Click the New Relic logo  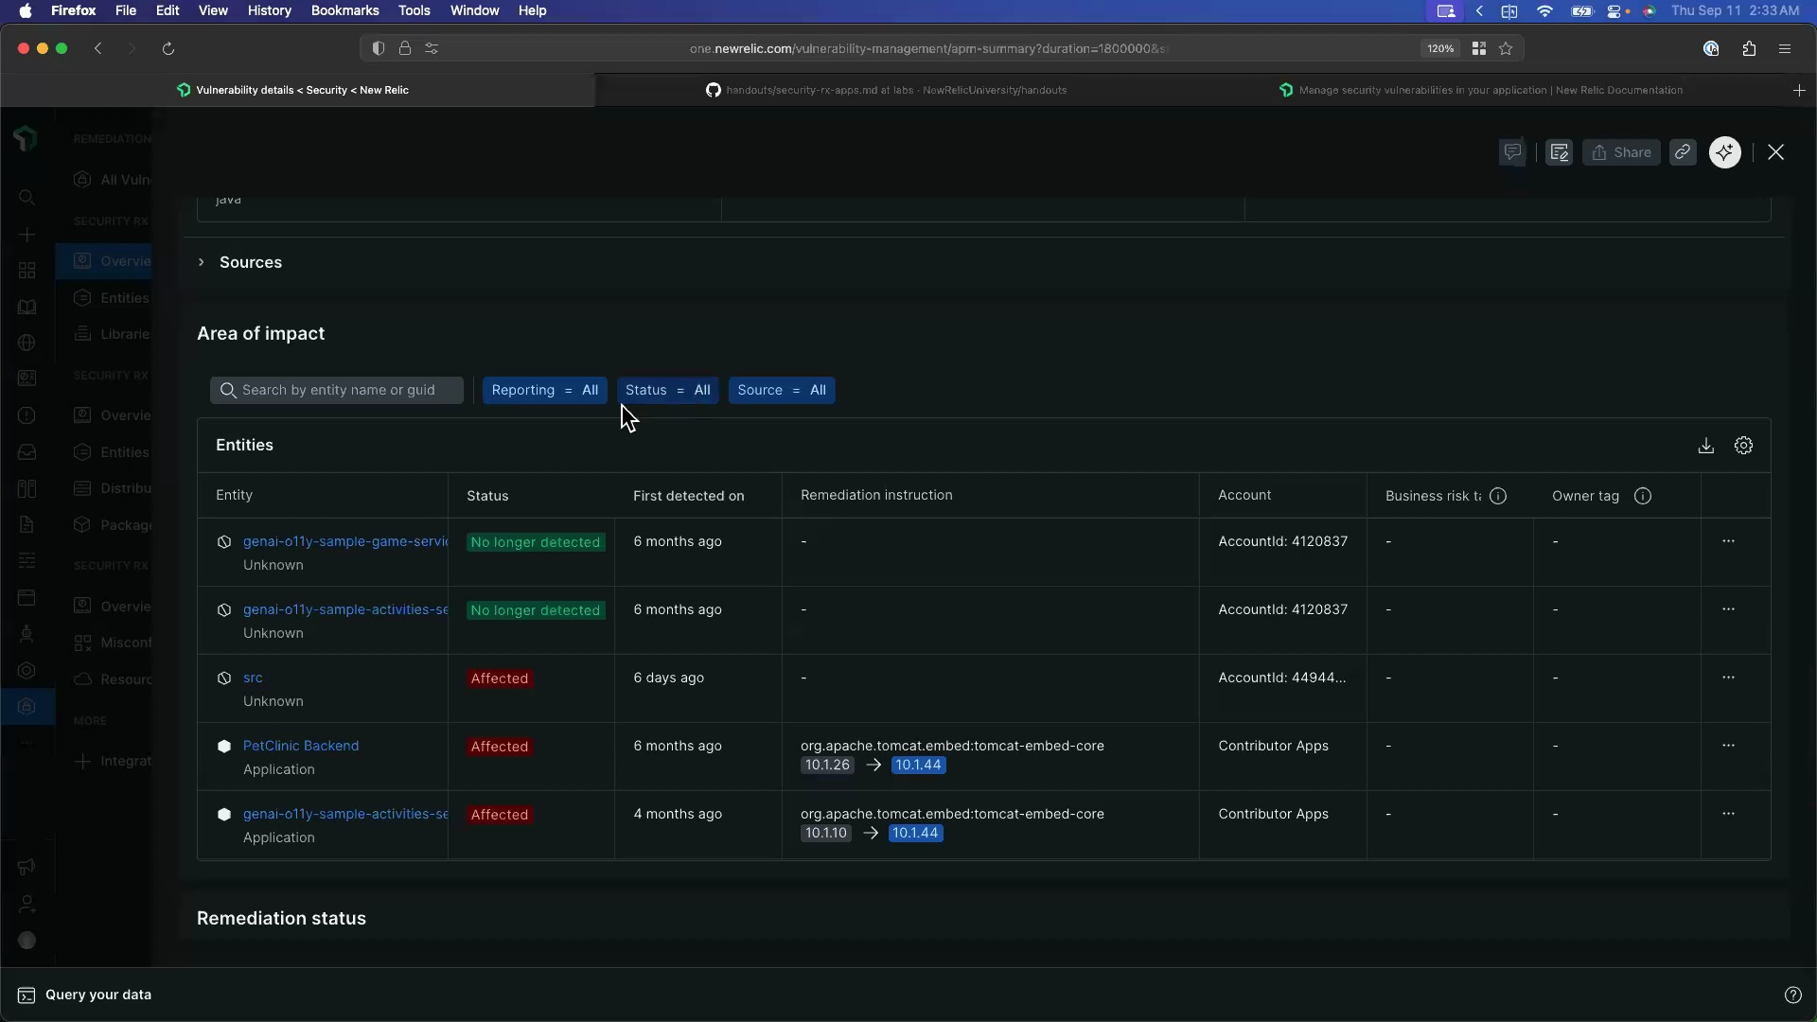(x=26, y=138)
